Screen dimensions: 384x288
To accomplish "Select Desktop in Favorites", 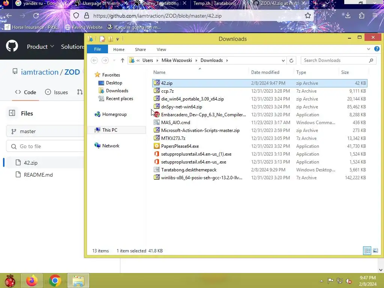I will click(114, 83).
